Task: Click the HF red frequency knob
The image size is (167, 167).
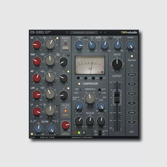Action: [37, 45]
